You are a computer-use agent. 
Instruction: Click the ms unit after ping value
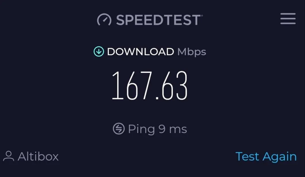click(178, 130)
